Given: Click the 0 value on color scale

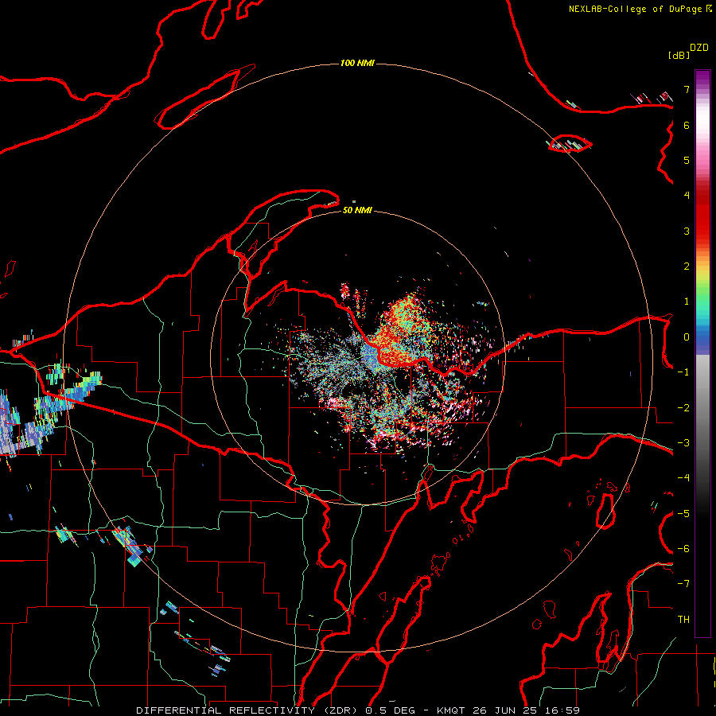Looking at the screenshot, I should click(687, 337).
